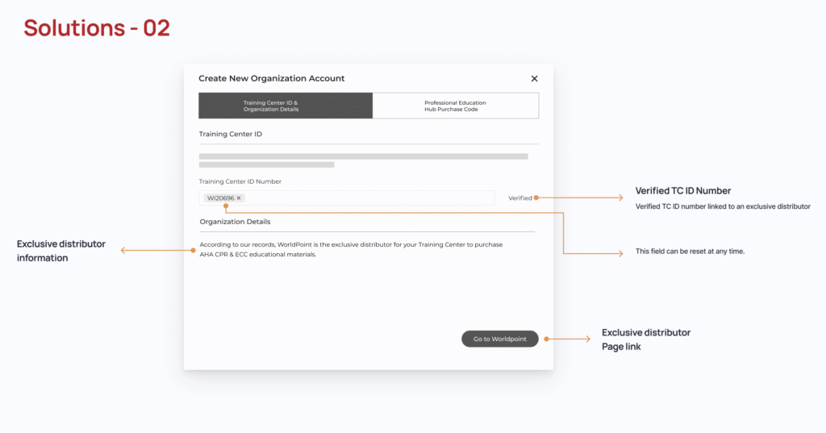Image resolution: width=826 pixels, height=433 pixels.
Task: Remove the WI20696 chip using its x icon
Action: 239,198
